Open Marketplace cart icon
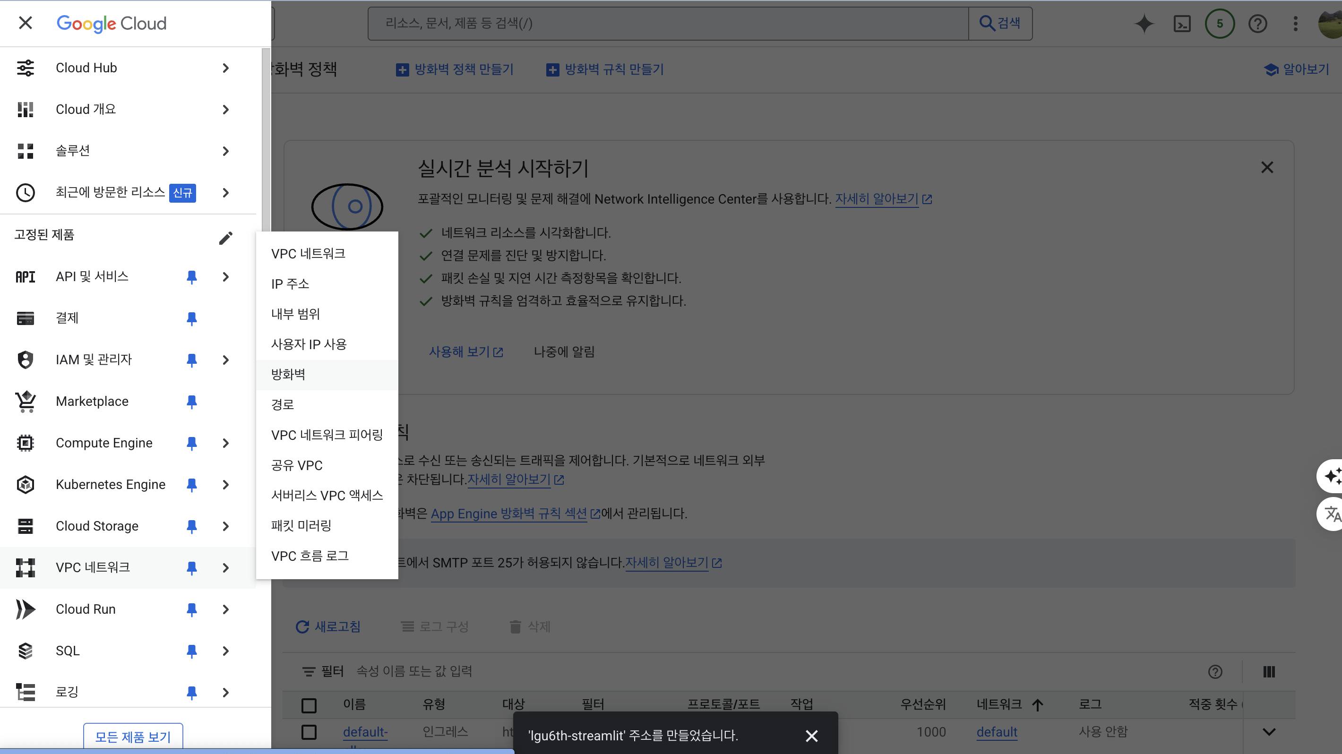This screenshot has width=1342, height=754. pyautogui.click(x=25, y=402)
